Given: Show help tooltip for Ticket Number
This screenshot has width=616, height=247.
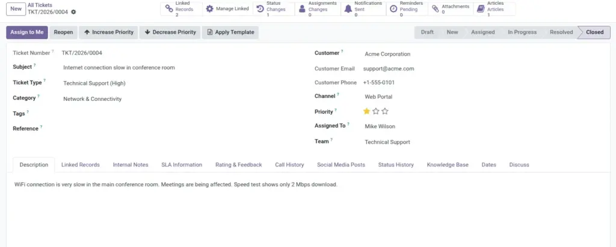Looking at the screenshot, I should click(x=53, y=51).
